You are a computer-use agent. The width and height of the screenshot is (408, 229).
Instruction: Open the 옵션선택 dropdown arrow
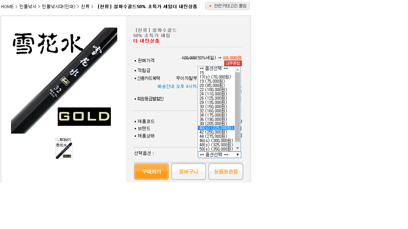237,155
